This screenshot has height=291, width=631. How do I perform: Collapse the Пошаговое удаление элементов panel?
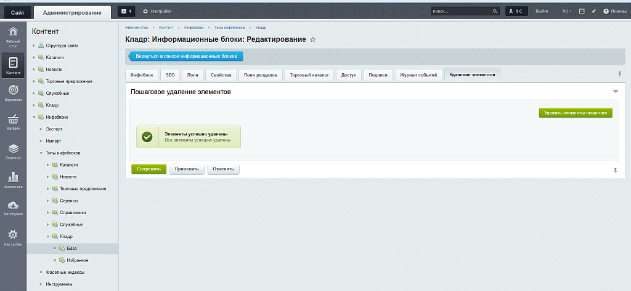click(615, 92)
